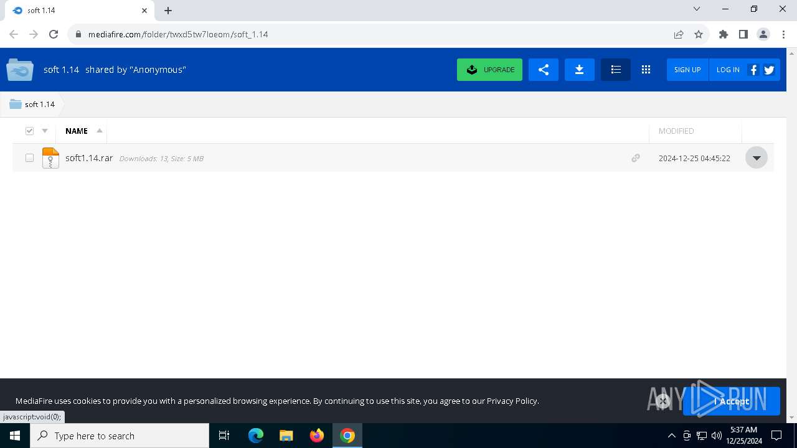Switch to list view icon

click(616, 70)
